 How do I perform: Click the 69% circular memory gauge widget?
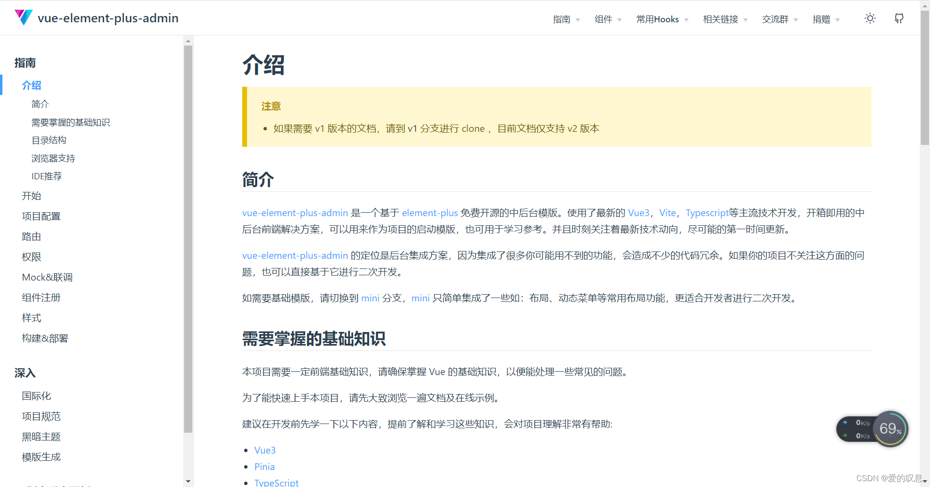(x=889, y=429)
